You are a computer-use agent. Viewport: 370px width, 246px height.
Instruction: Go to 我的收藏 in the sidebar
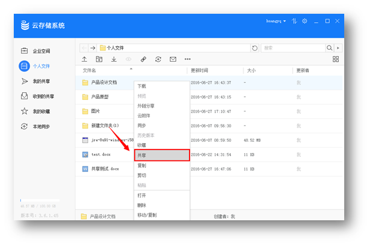pyautogui.click(x=41, y=111)
